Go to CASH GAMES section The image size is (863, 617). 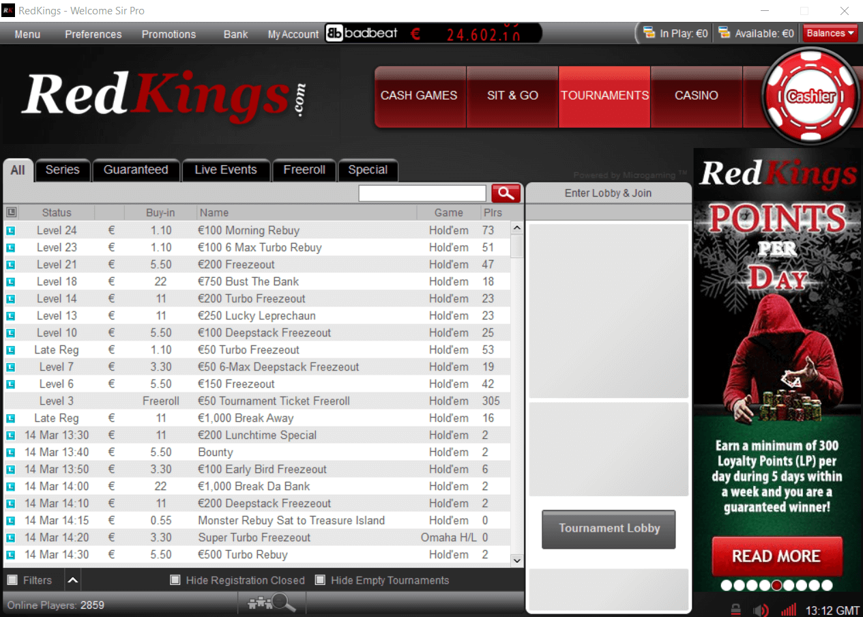[x=419, y=96]
